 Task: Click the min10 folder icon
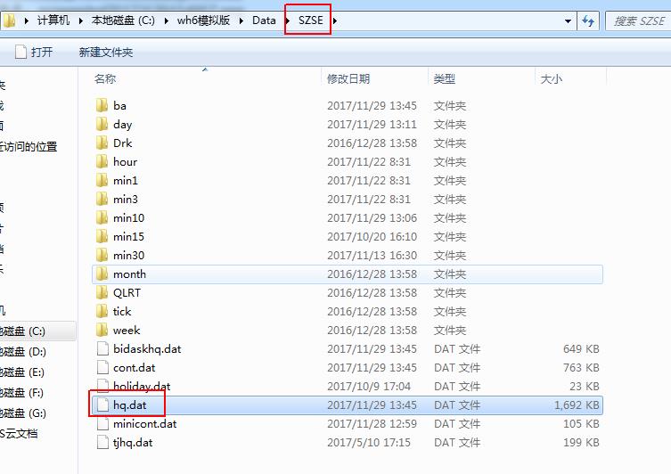[x=102, y=218]
